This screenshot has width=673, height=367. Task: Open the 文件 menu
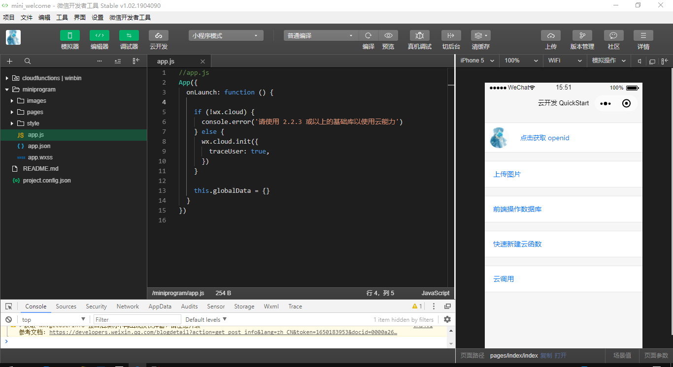[x=27, y=18]
